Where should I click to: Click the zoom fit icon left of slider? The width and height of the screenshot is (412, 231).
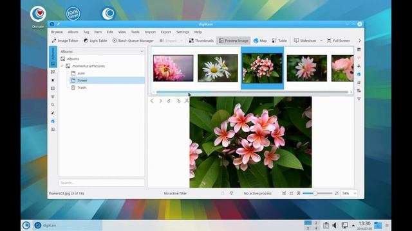(x=299, y=193)
